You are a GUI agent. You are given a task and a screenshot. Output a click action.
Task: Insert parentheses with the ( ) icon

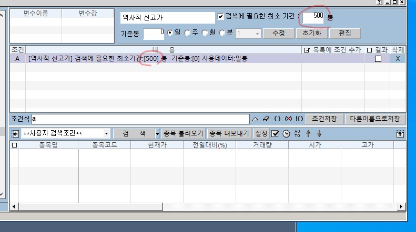[x=277, y=119]
